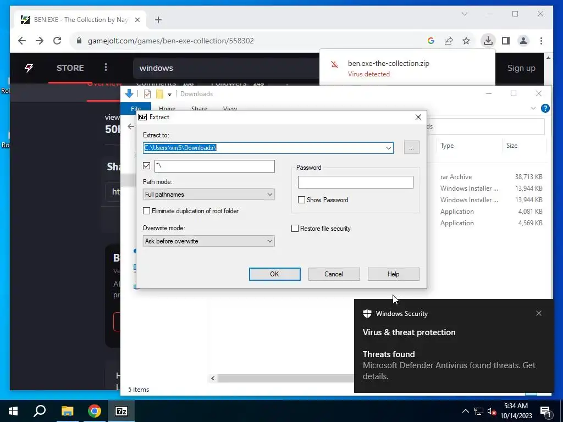The width and height of the screenshot is (563, 422).
Task: Go to the Game Jolt STORE tab
Action: pos(70,68)
